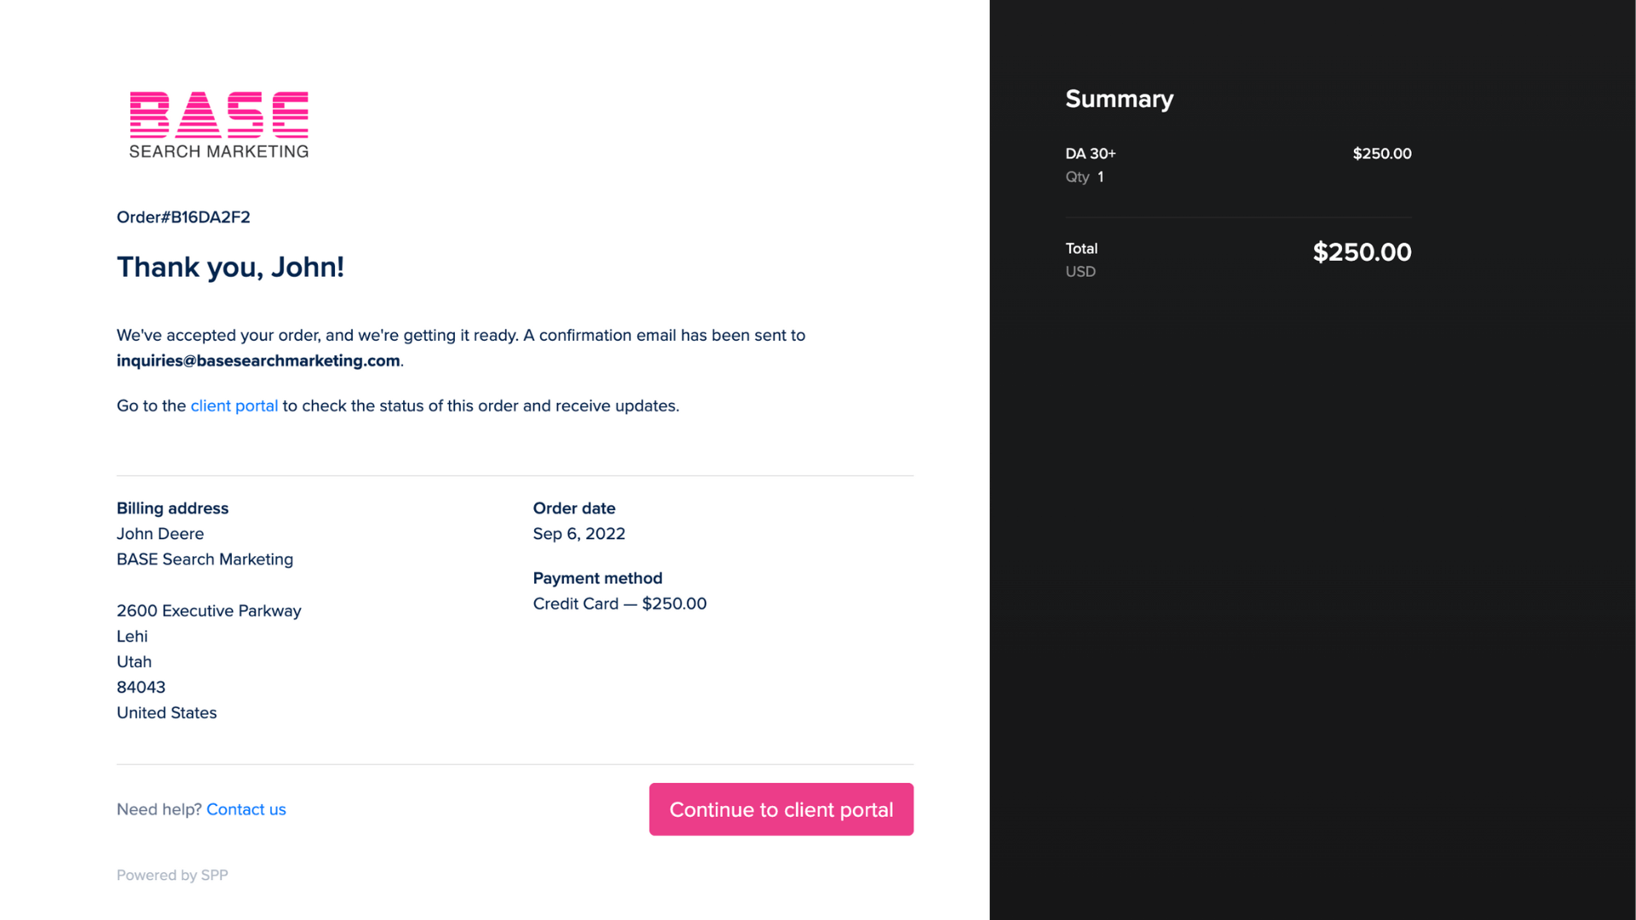1636x920 pixels.
Task: Click the Qty 1 label in summary
Action: [1085, 177]
